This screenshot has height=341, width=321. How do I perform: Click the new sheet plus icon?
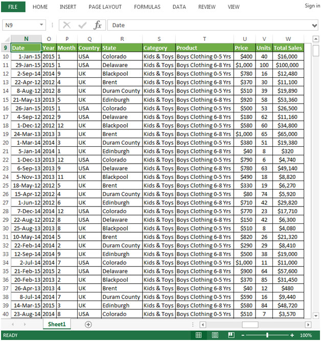point(88,325)
